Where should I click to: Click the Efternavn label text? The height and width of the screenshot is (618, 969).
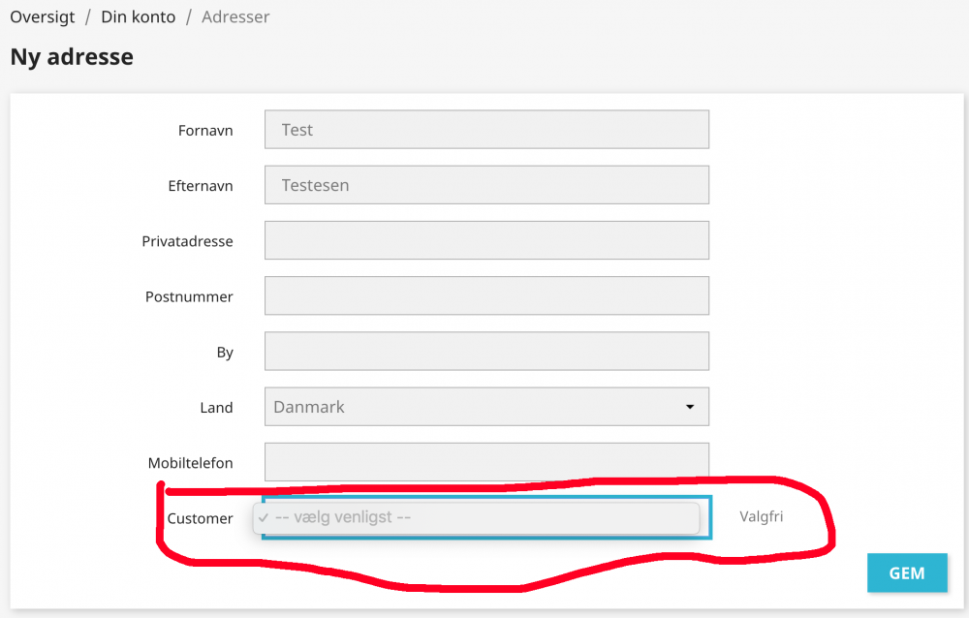201,186
